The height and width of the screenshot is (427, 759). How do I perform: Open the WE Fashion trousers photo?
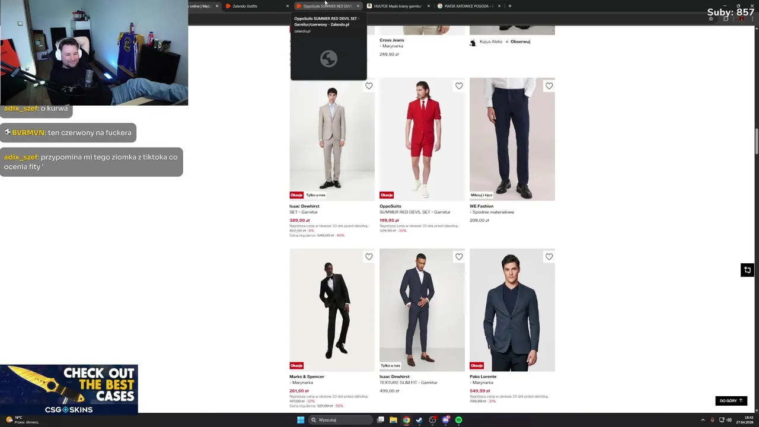point(512,139)
